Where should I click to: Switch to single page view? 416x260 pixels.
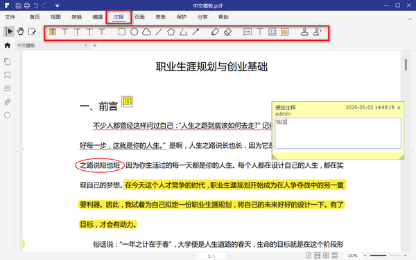tap(309, 255)
